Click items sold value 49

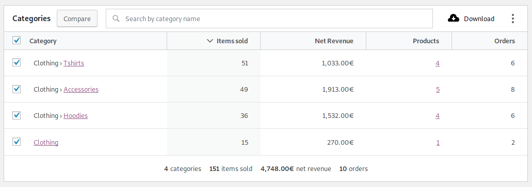pyautogui.click(x=244, y=90)
